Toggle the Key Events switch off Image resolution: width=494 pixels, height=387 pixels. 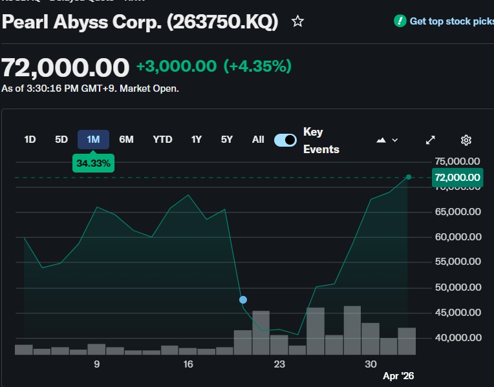[x=285, y=140]
